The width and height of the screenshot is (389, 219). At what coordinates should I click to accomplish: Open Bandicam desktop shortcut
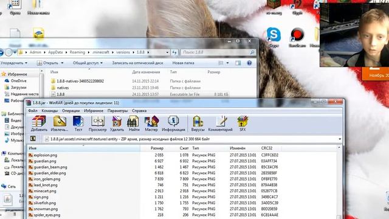(297, 37)
